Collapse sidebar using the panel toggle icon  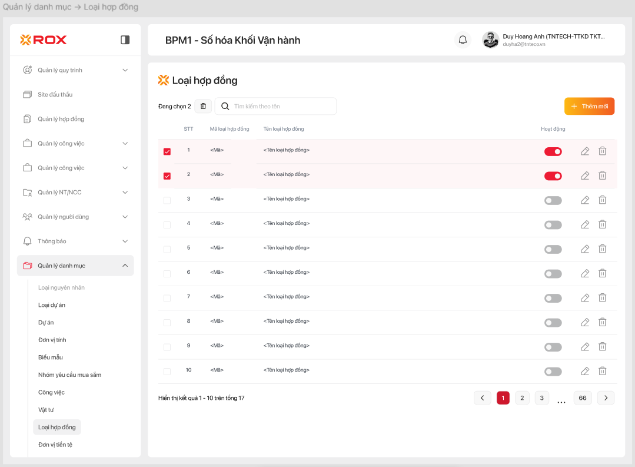click(x=125, y=40)
